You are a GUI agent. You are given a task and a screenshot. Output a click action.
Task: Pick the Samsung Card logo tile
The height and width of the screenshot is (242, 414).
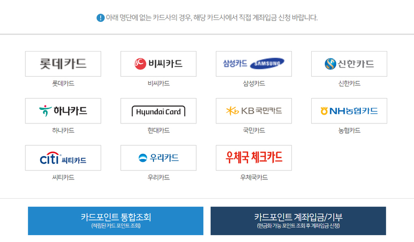254,64
